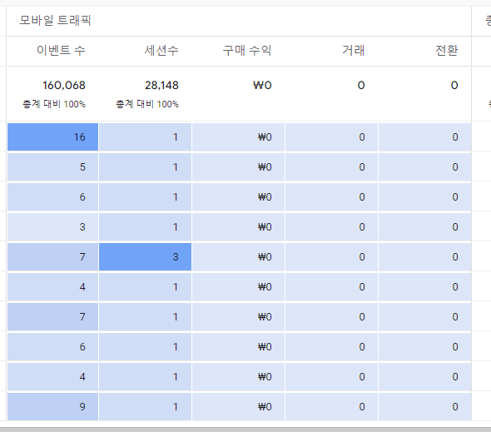Click 거래 value 0 in the 16-events row
Image resolution: width=491 pixels, height=432 pixels.
click(331, 137)
